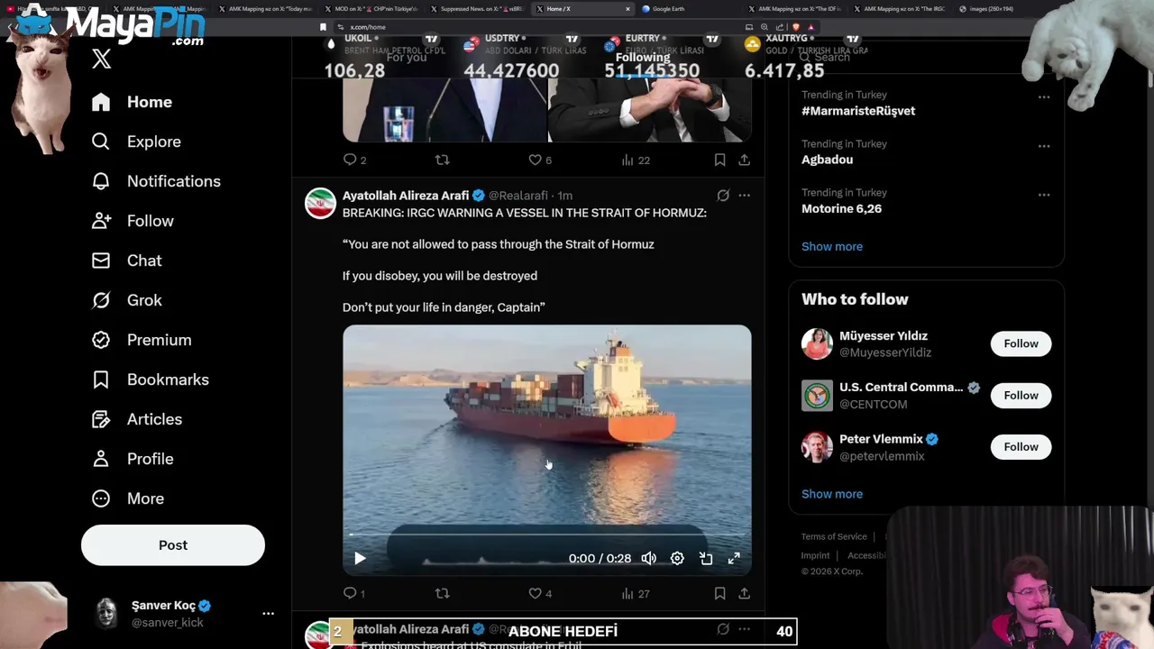Screen dimensions: 1154x649
Task: Switch to the Following timeline tab
Action: pos(643,58)
